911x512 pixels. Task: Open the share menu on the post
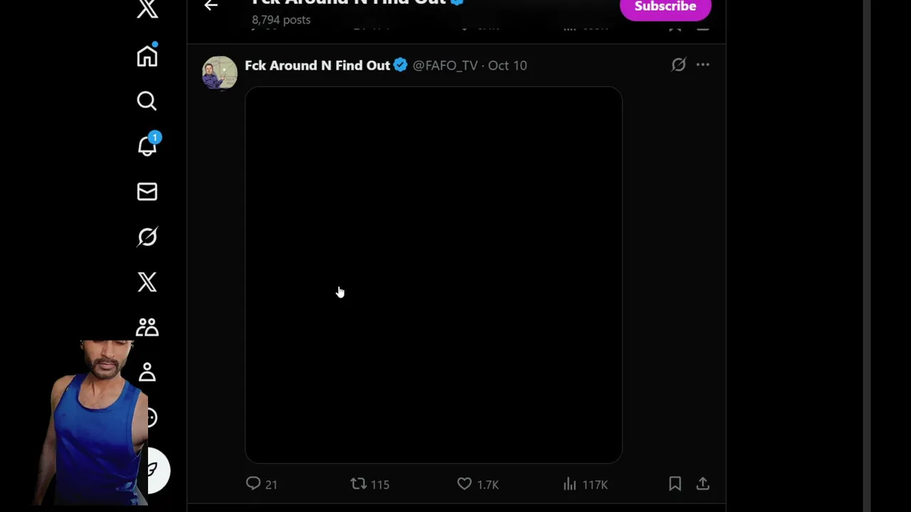702,484
